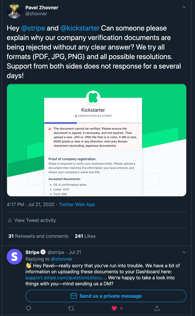
Task: Open the support.stripe.com link
Action: coord(66,278)
